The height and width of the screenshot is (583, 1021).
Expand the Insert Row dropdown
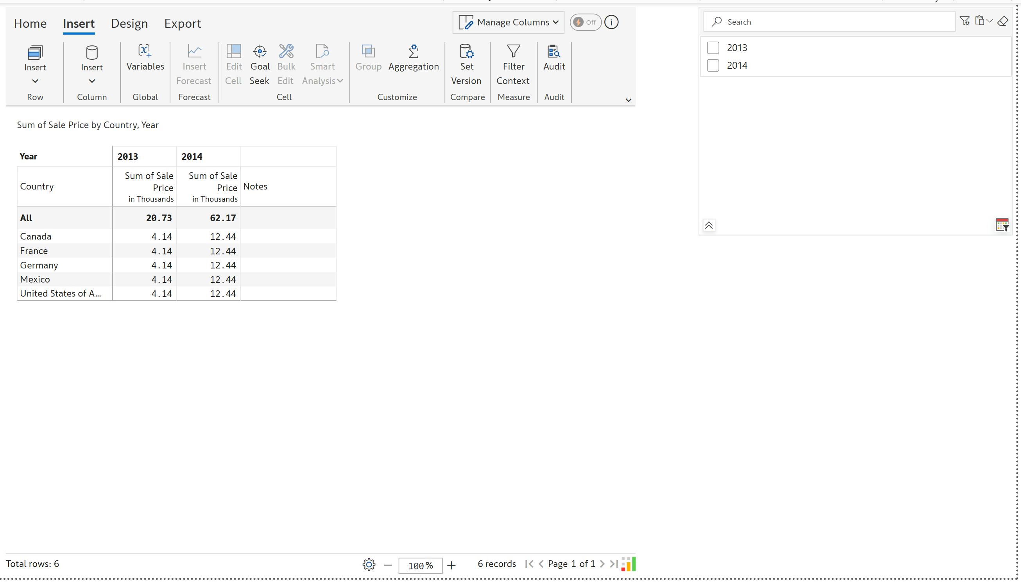click(x=35, y=81)
